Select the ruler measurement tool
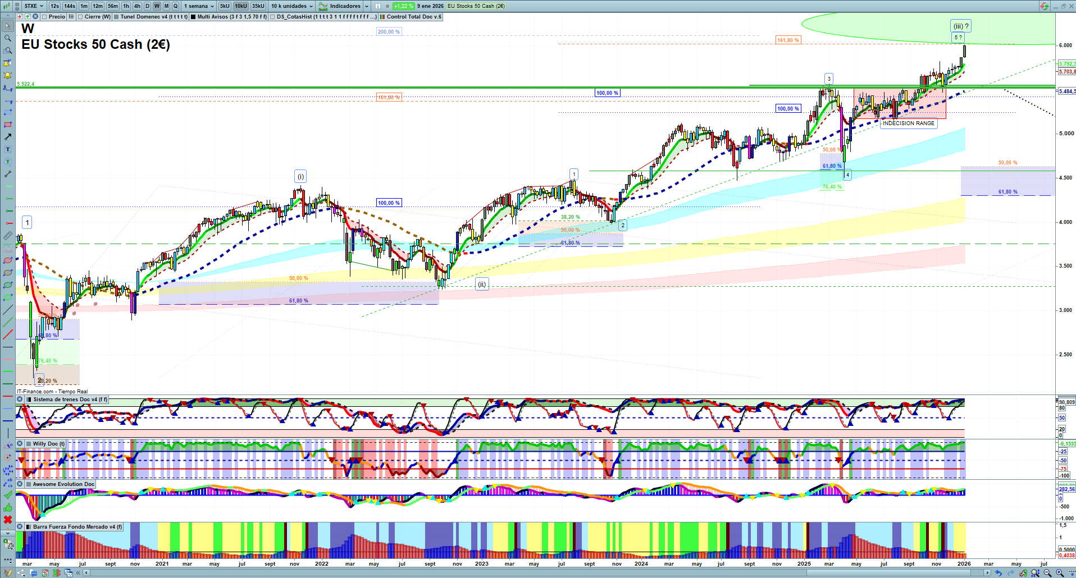The image size is (1076, 578). click(8, 236)
